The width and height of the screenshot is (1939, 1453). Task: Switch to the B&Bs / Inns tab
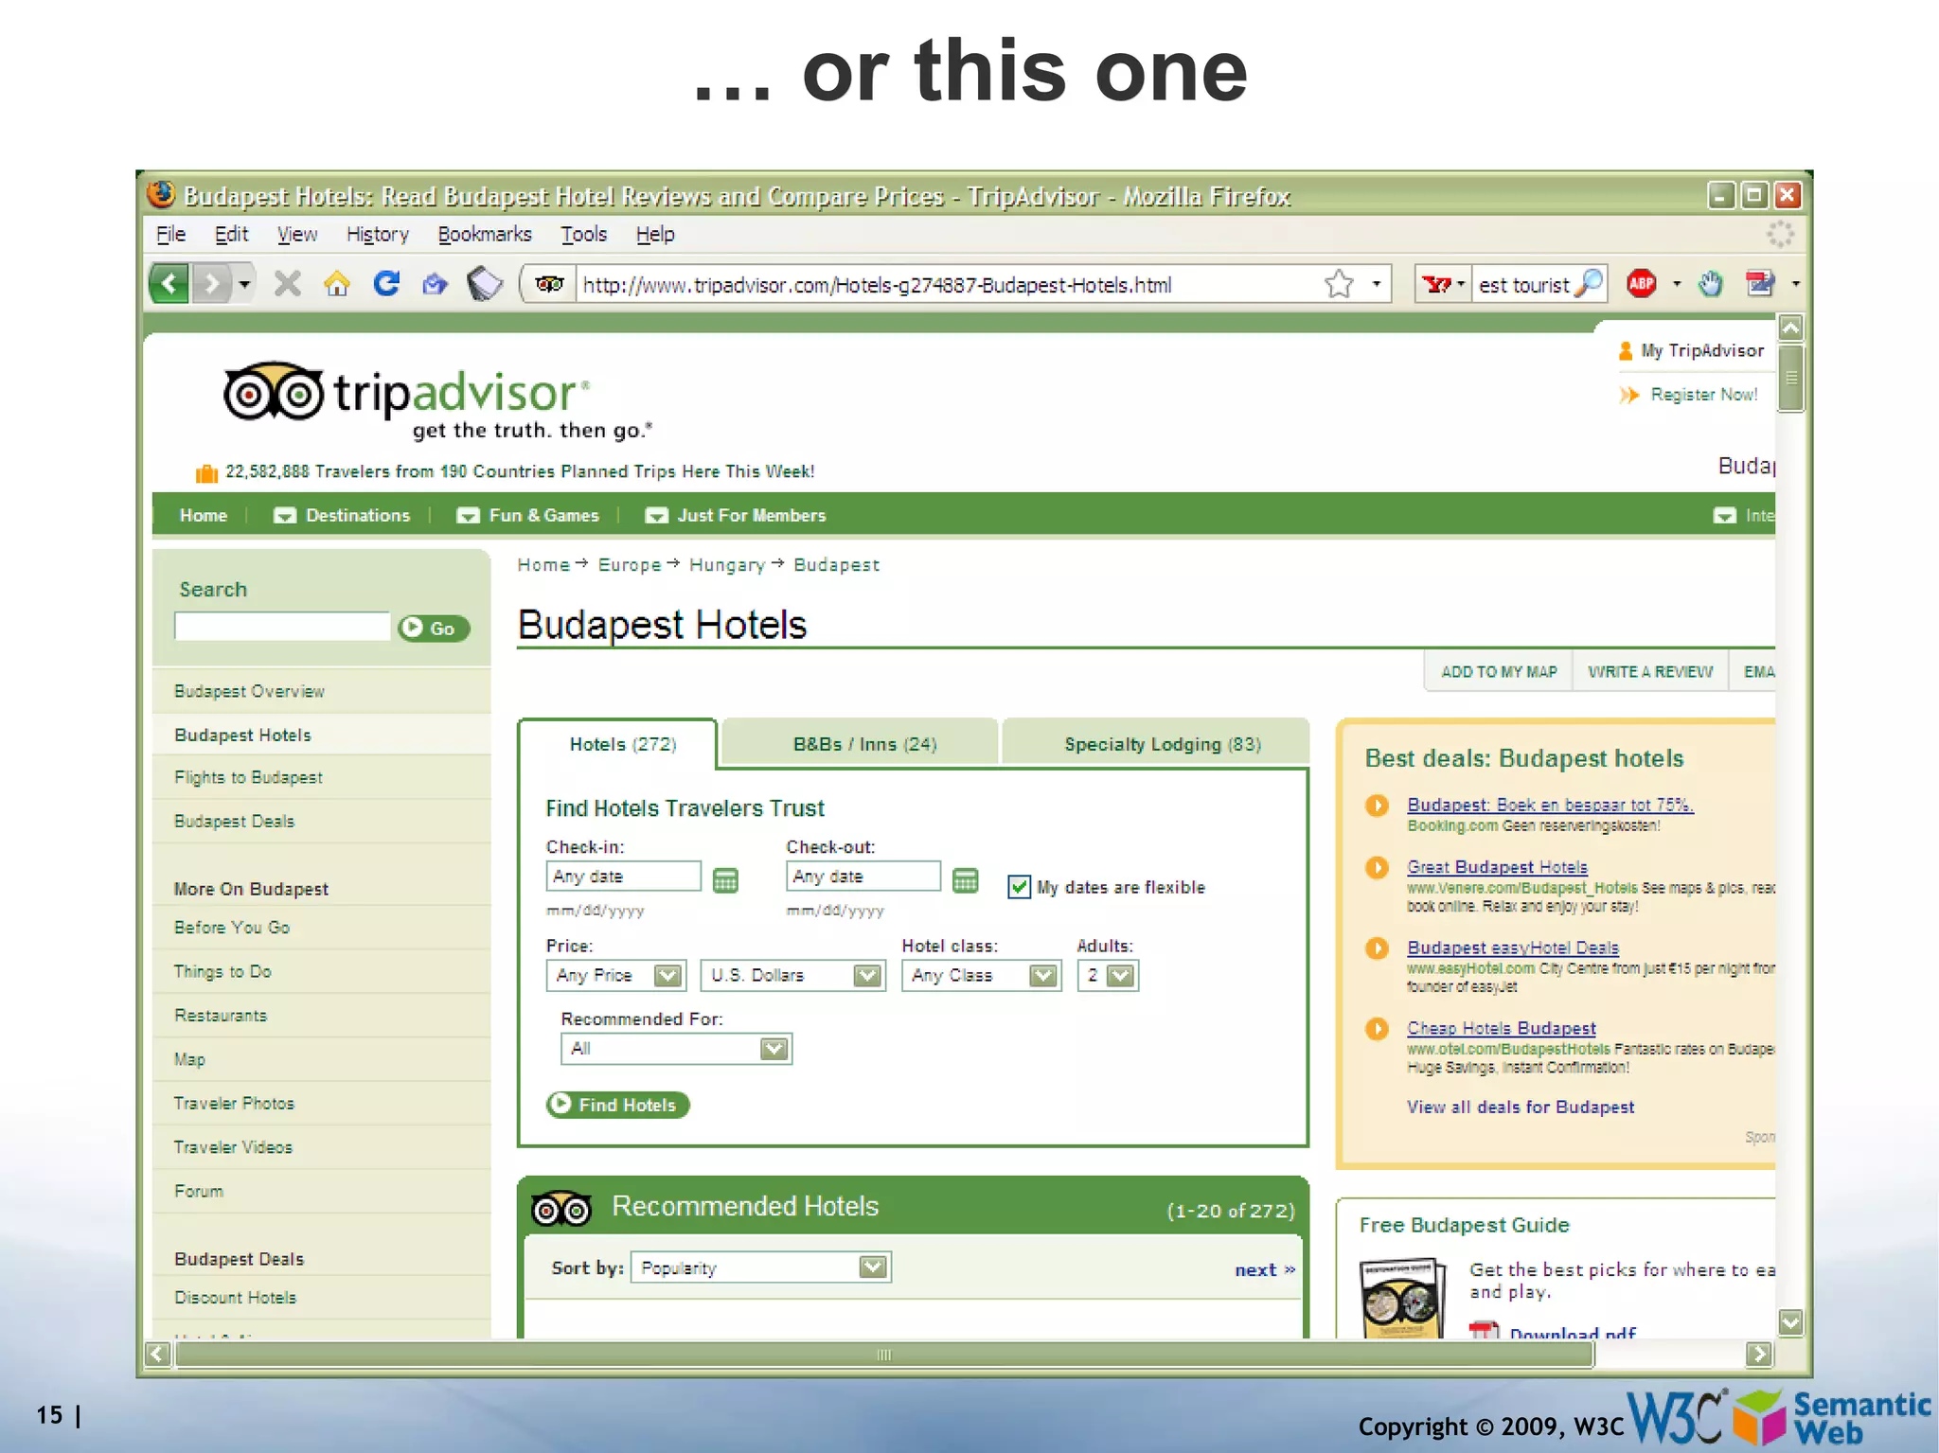pyautogui.click(x=863, y=744)
